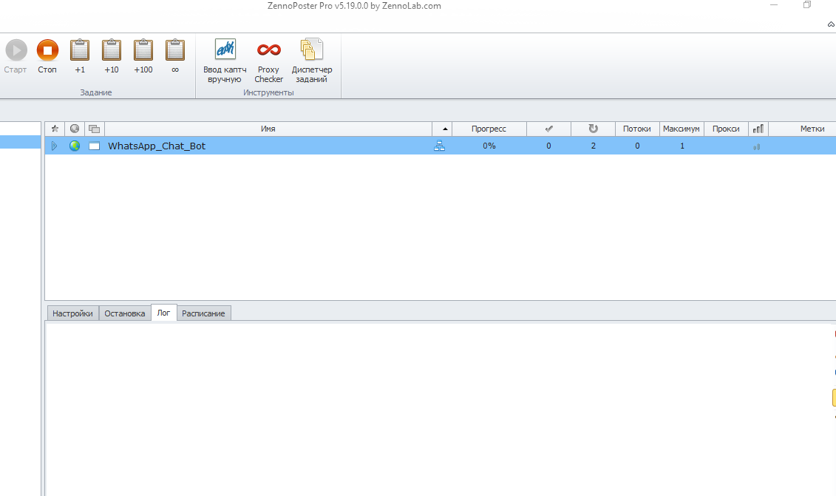Viewport: 836px width, 496px height.
Task: Click the bar chart priority column header
Action: click(758, 129)
